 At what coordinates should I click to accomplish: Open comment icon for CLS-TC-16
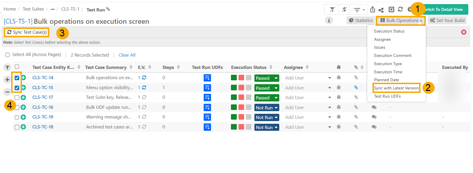[x=374, y=107]
